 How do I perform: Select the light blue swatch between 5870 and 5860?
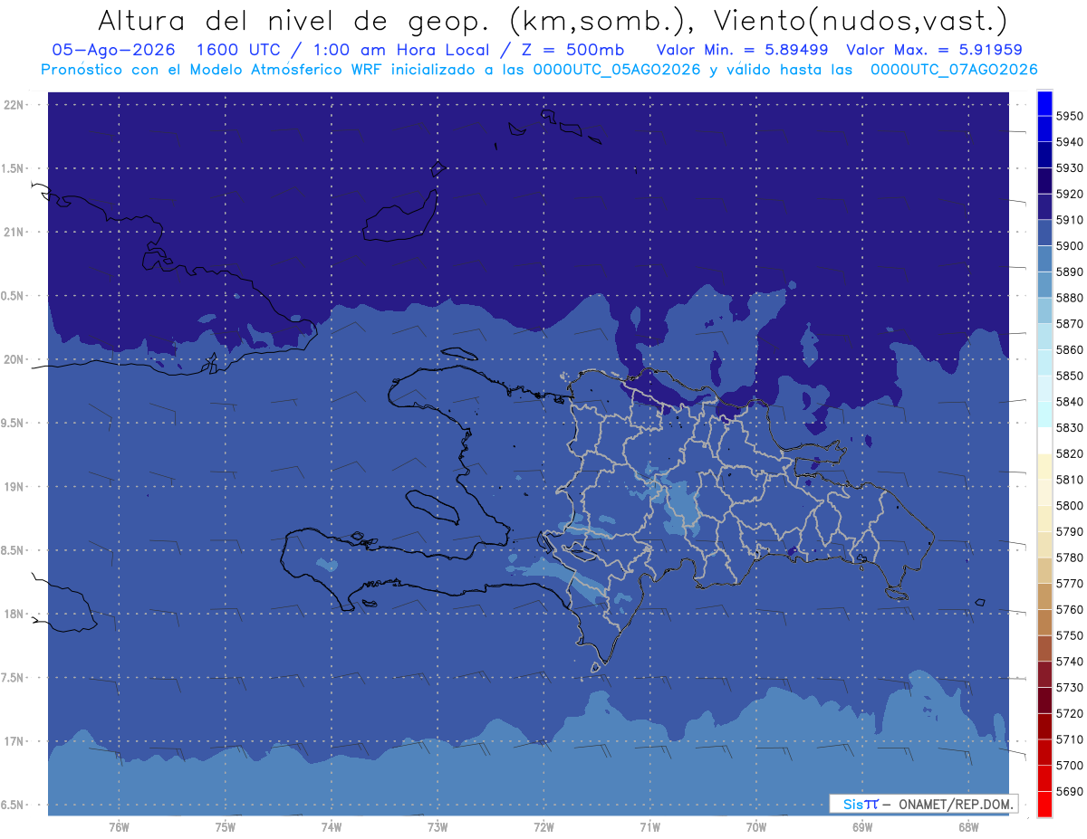pyautogui.click(x=1044, y=337)
